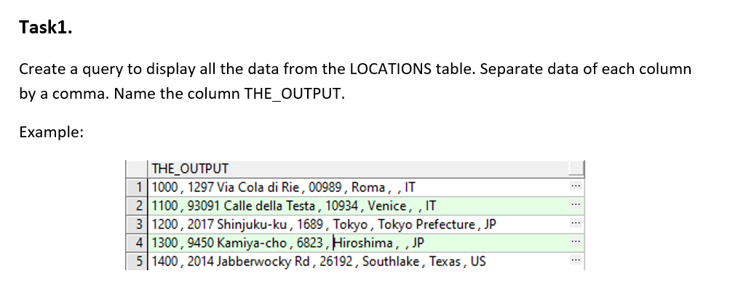This screenshot has width=730, height=292.
Task: Open ellipsis button on row 2 Venice
Action: point(576,206)
